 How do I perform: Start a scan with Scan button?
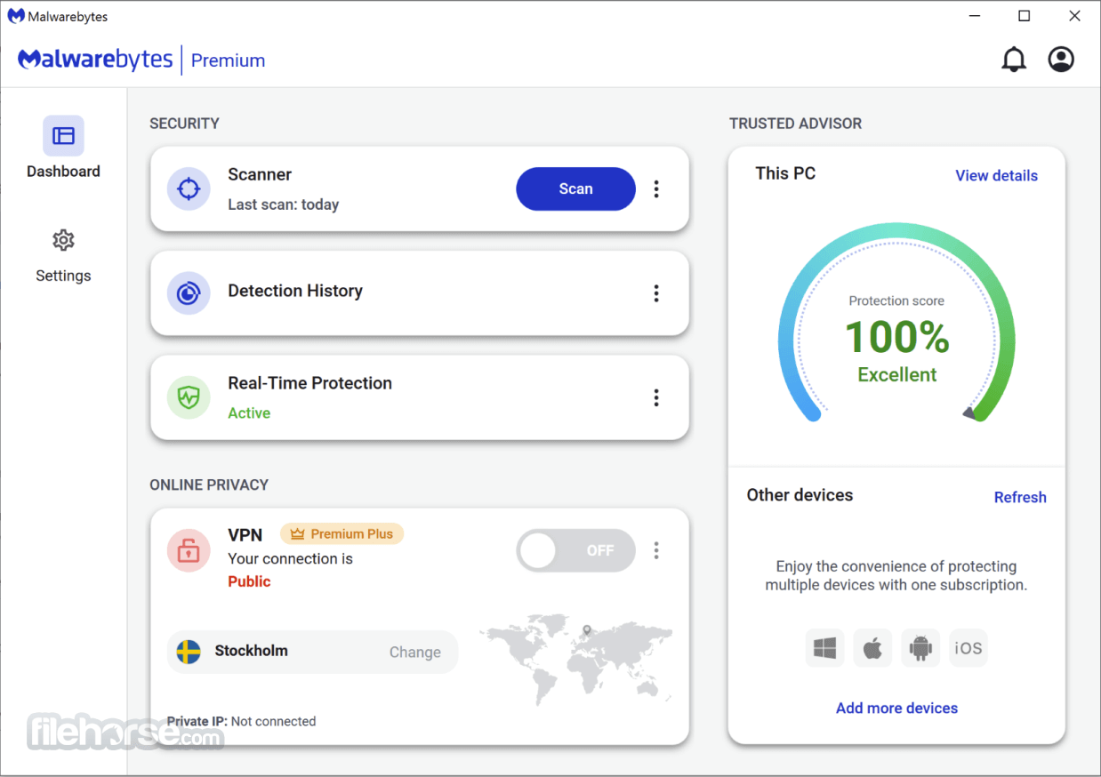[x=576, y=188]
